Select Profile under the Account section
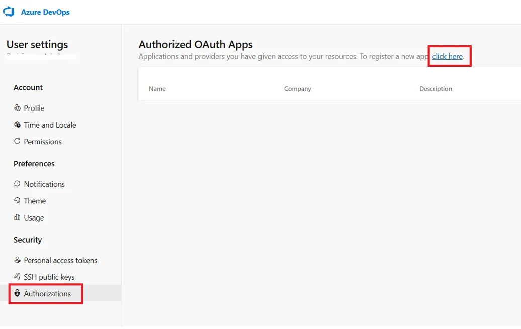Screen dimensions: 521x329 34,108
